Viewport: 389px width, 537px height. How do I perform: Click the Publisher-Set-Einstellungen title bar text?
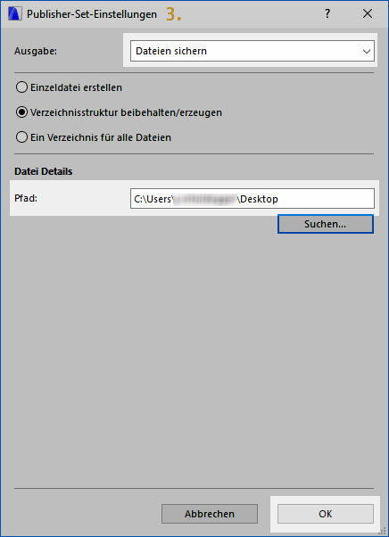92,14
